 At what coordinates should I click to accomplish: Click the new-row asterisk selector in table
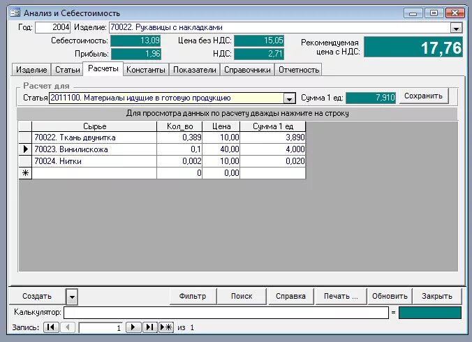tap(25, 173)
